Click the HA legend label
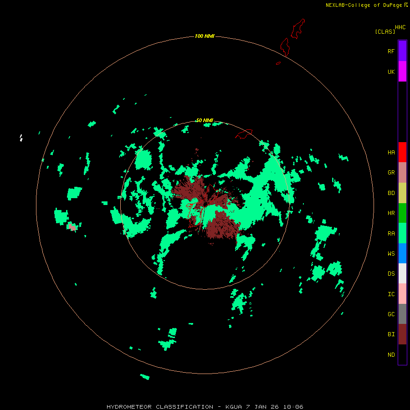Viewport: 410px width, 410px height. coord(391,153)
